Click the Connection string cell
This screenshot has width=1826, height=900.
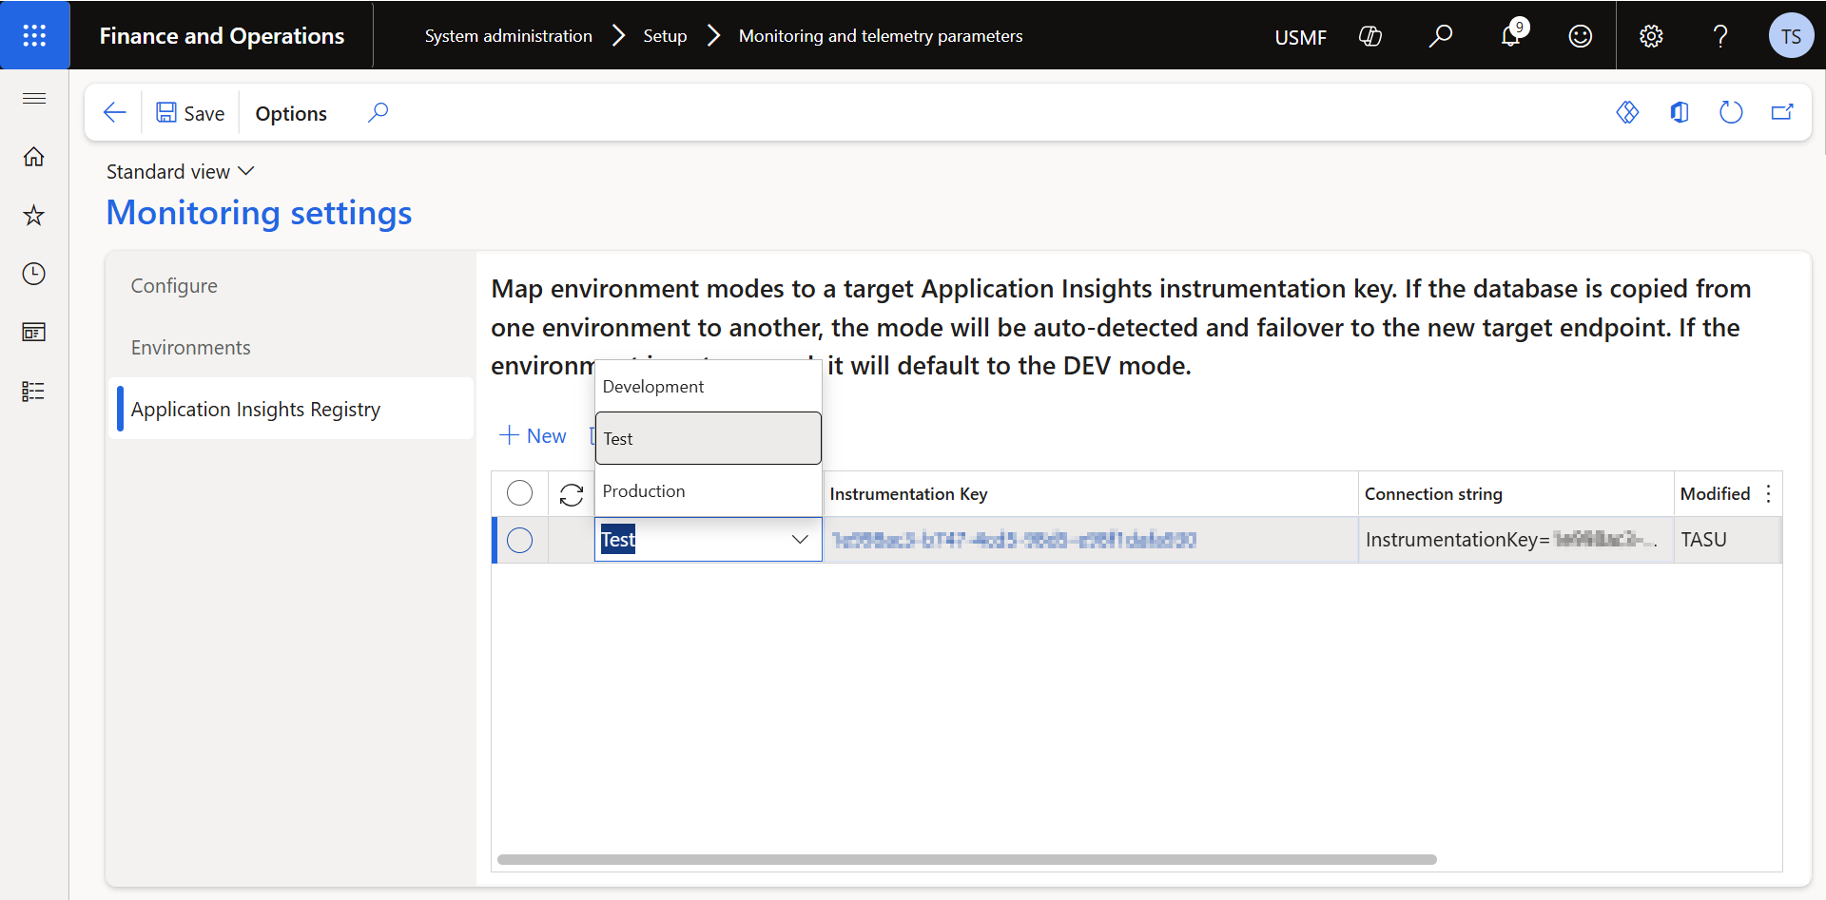(1515, 540)
